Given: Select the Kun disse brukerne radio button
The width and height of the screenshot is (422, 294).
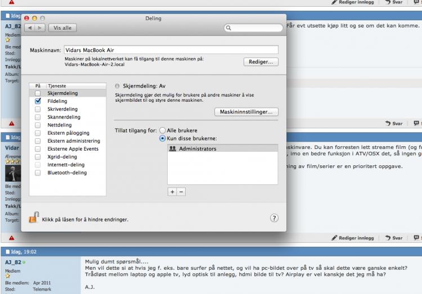Looking at the screenshot, I should [162, 138].
